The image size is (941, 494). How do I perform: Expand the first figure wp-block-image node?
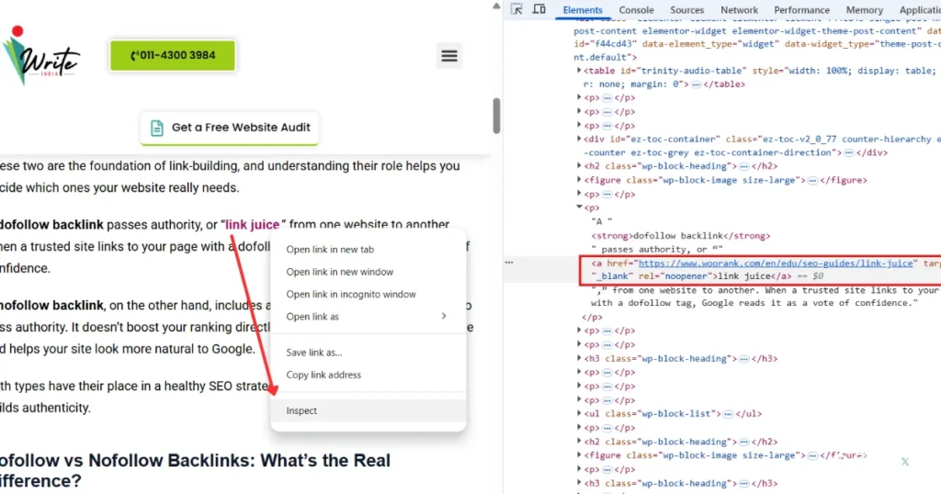pyautogui.click(x=579, y=180)
